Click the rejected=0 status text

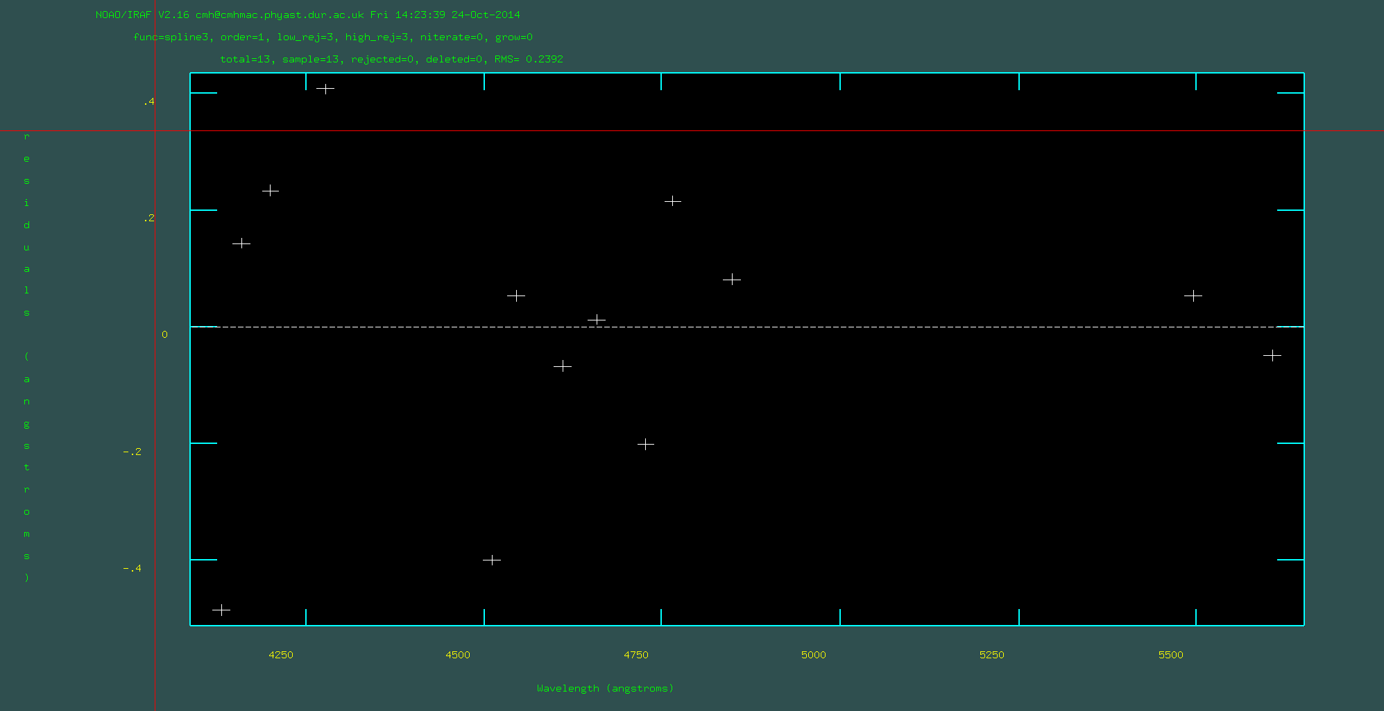[x=383, y=59]
